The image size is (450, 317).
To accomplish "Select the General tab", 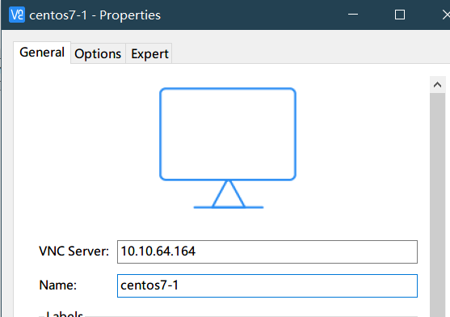I will pos(42,53).
